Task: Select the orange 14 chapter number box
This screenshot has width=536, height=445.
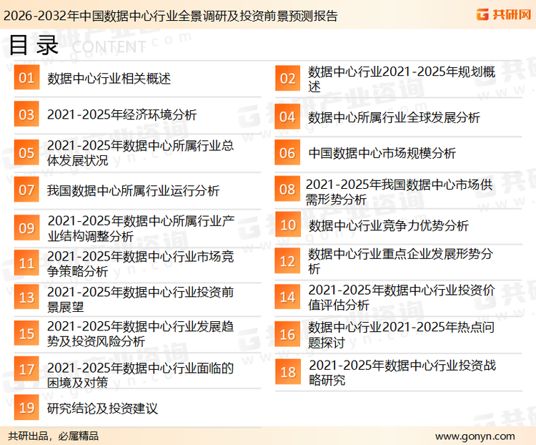Action: (x=287, y=296)
